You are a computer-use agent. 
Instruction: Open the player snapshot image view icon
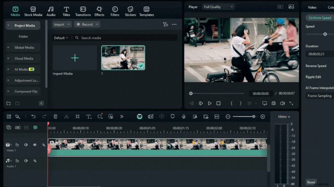pos(291,7)
